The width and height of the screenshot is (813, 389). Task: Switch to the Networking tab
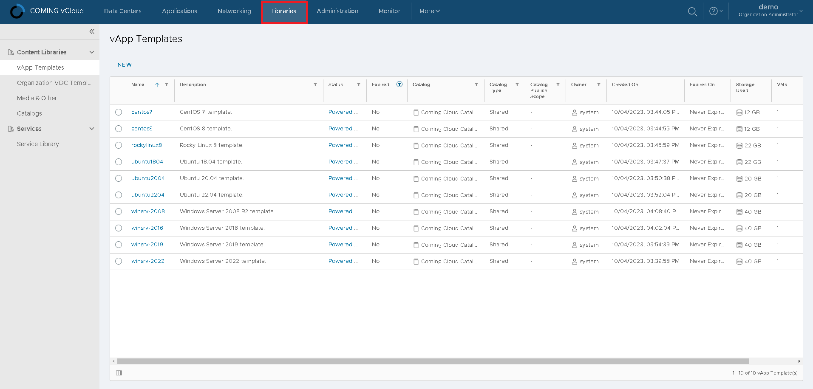point(234,11)
